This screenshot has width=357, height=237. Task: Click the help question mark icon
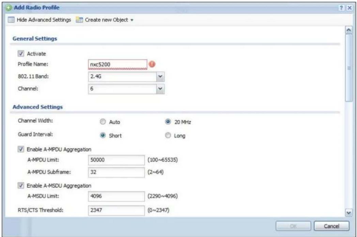(x=341, y=8)
